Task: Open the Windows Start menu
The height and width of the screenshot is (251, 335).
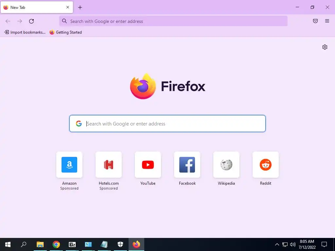Action: coord(8,244)
